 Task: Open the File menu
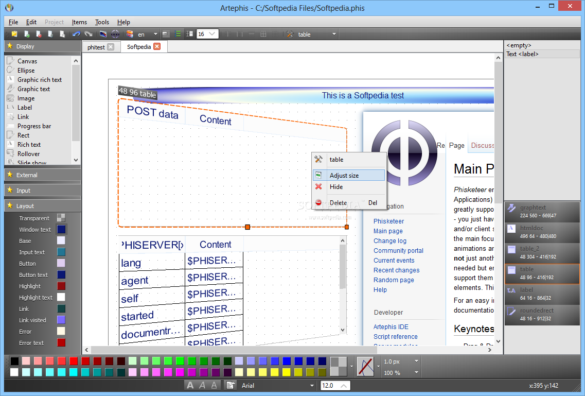pos(13,22)
